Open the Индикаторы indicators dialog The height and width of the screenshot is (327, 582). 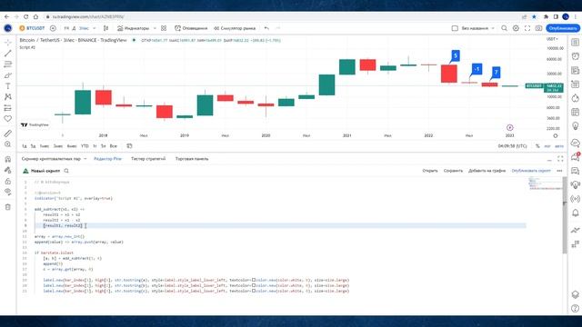[x=134, y=28]
